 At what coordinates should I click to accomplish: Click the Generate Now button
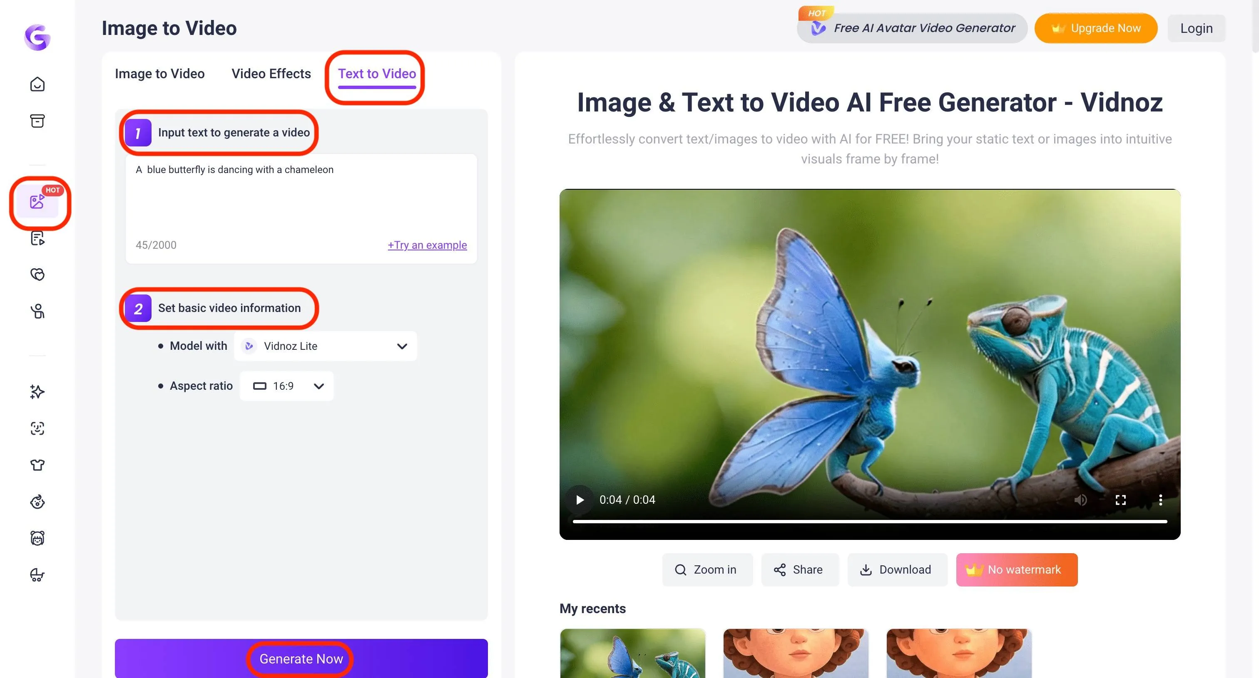[x=301, y=658]
